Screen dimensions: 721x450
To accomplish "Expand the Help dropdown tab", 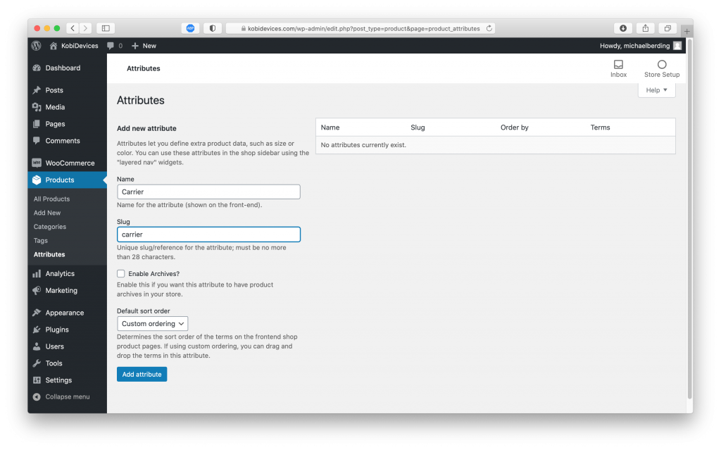I will (657, 90).
